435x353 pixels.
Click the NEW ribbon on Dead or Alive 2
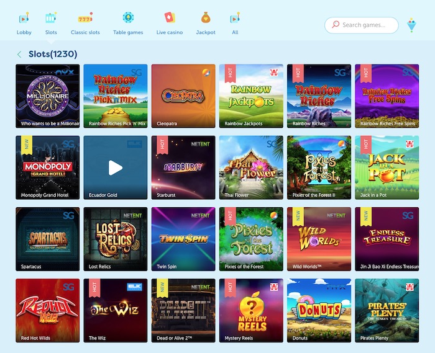tap(162, 288)
